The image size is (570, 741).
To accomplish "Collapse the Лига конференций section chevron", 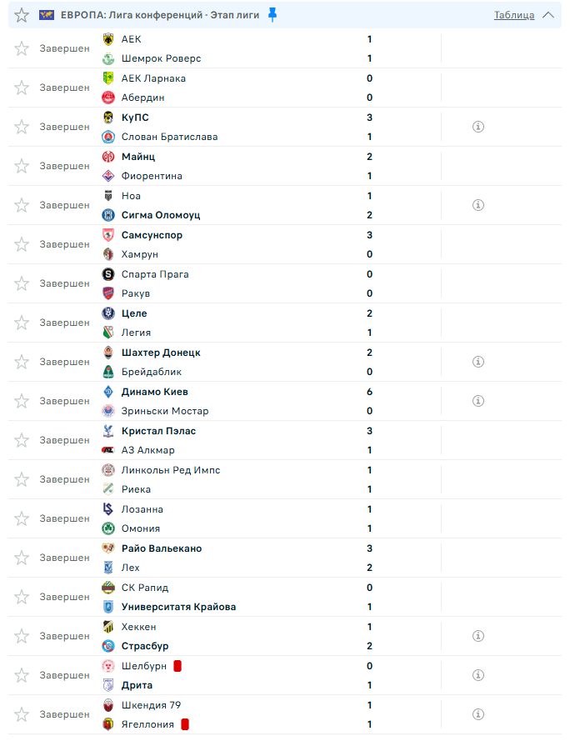I will point(548,15).
